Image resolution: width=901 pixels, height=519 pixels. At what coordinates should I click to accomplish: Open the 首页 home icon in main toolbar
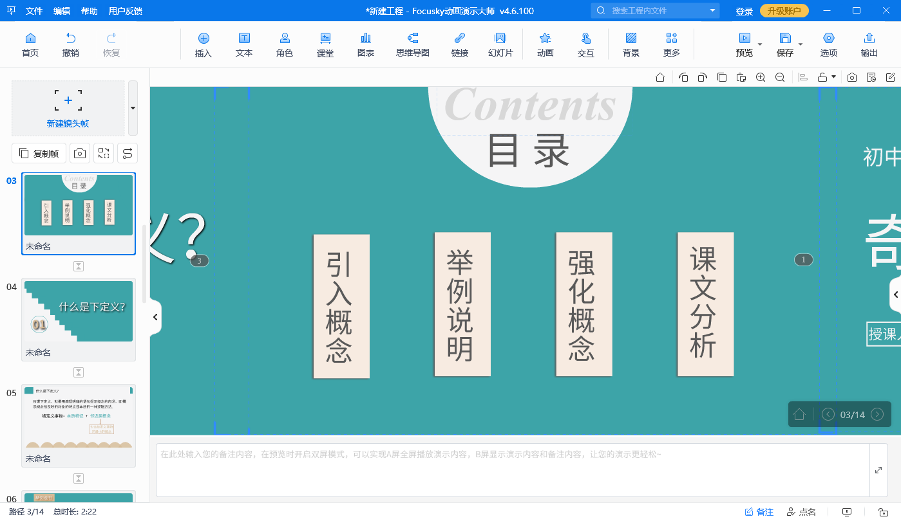[30, 45]
